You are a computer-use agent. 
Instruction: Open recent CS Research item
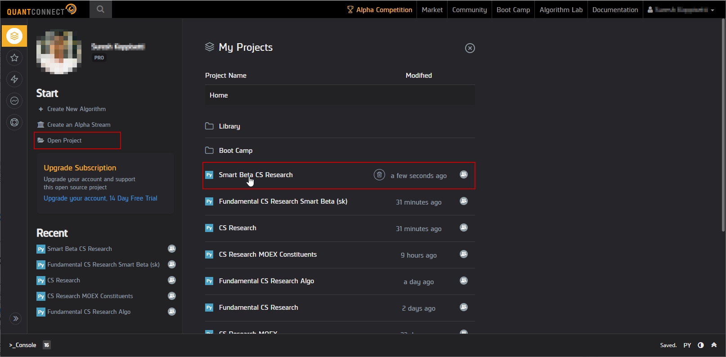pos(63,280)
